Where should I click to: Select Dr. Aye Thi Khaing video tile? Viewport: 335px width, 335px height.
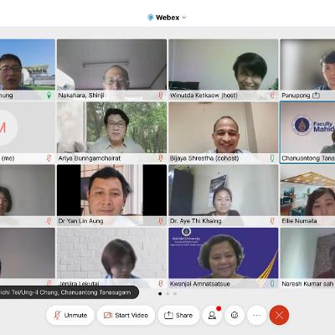click(x=224, y=195)
